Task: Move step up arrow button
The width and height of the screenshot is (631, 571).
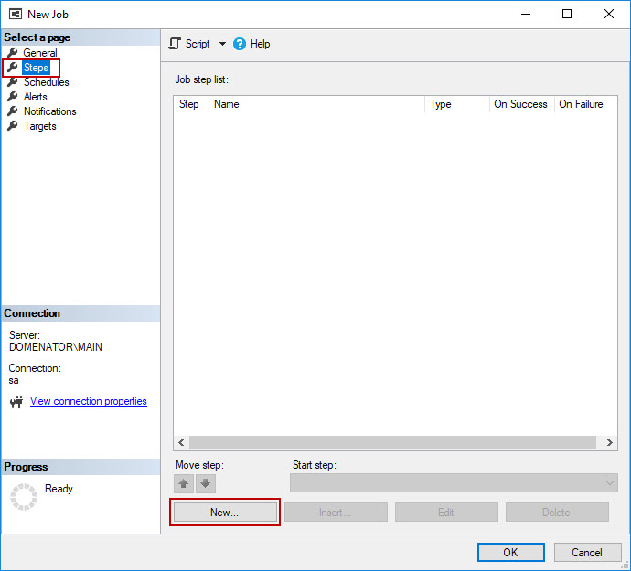Action: 184,483
